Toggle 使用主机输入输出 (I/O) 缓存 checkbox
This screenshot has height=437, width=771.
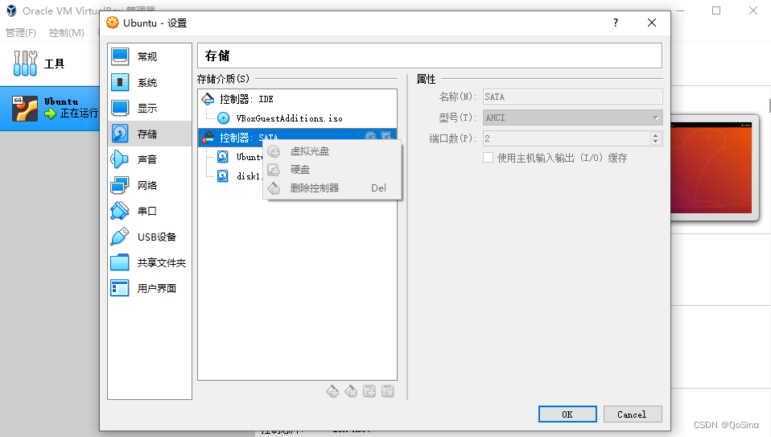point(488,158)
